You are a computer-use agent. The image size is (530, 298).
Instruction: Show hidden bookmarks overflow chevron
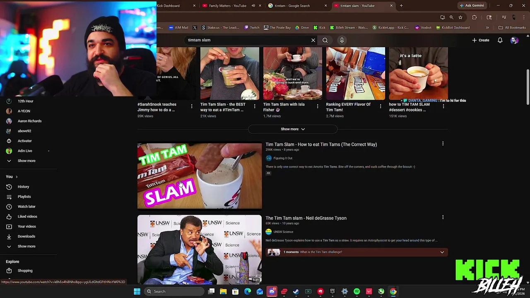487,28
